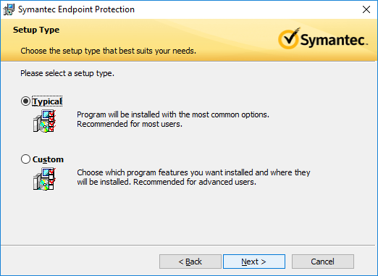Click the 'Please select a setup type' text
Image resolution: width=378 pixels, height=276 pixels.
(x=67, y=73)
